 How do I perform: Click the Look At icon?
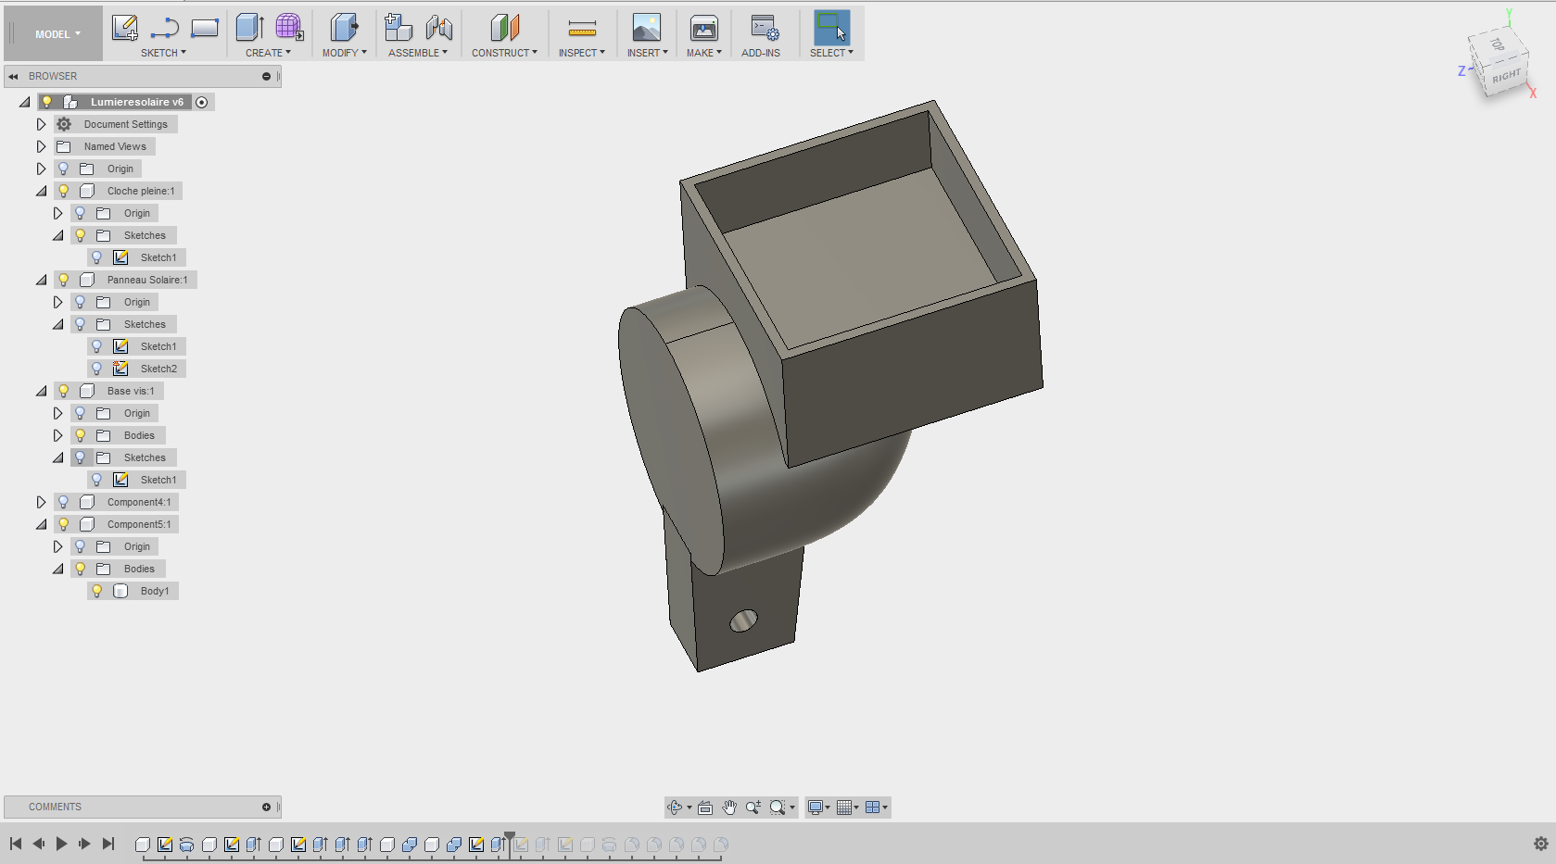(x=705, y=808)
